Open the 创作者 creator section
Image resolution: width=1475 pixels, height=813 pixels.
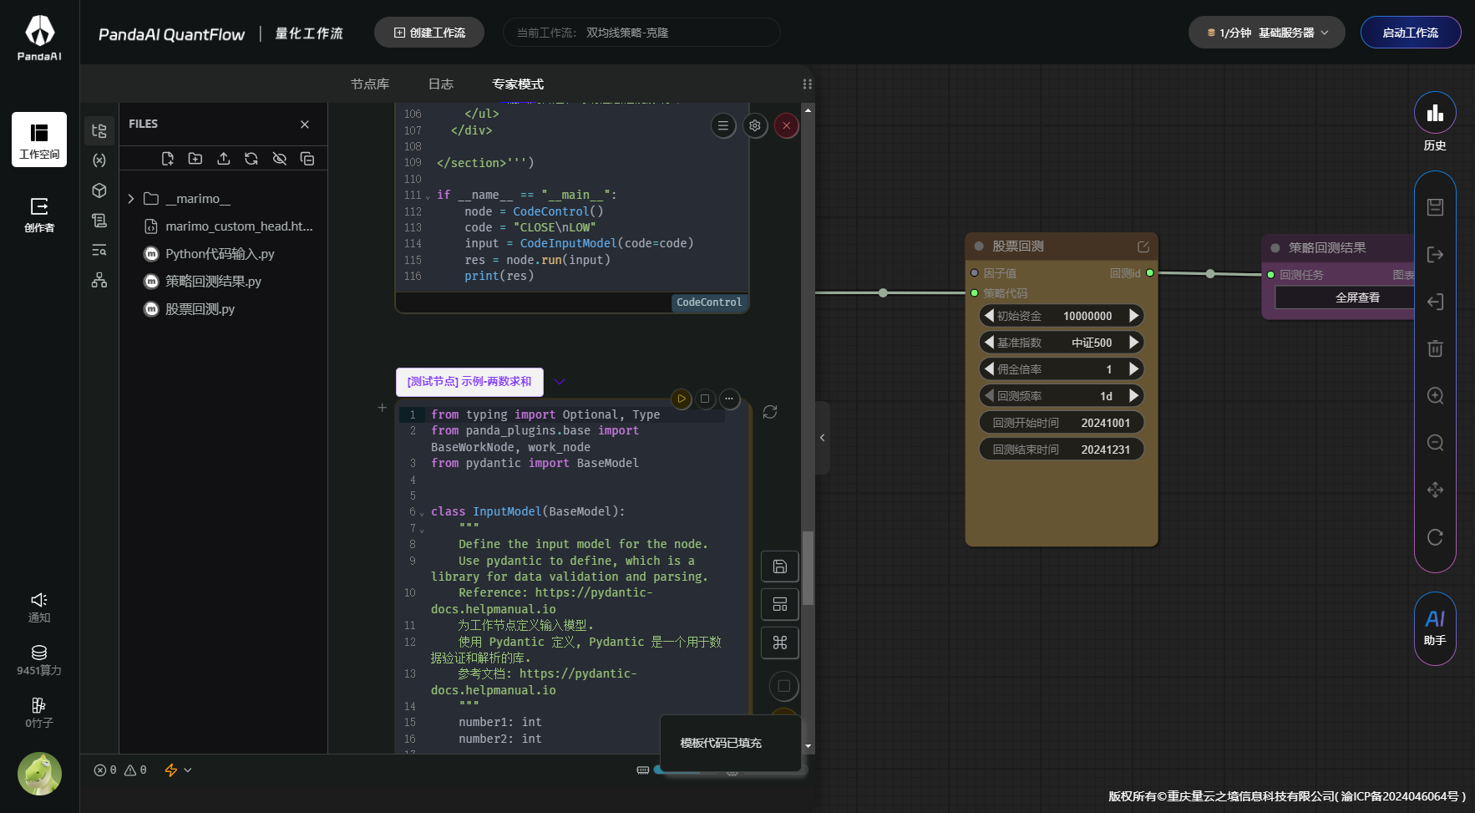click(x=39, y=214)
